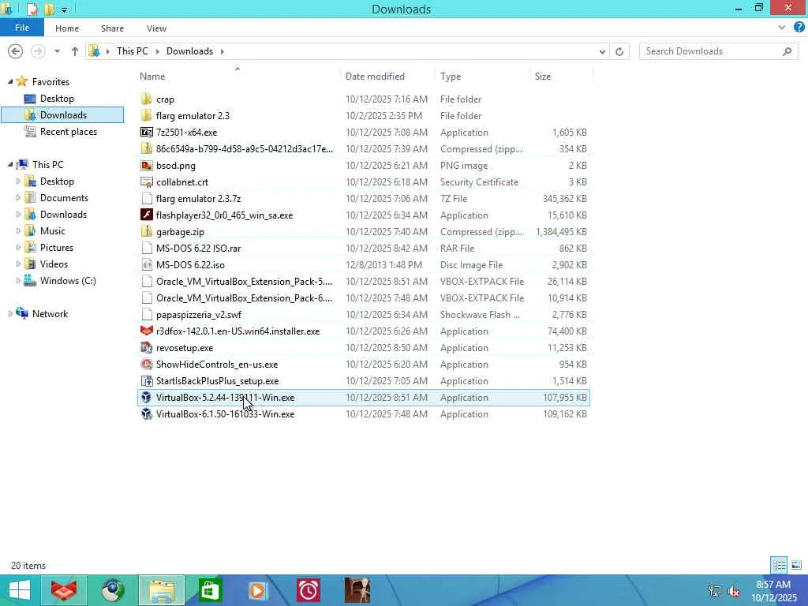Screen dimensions: 808x606
Task: Expand Windows (C:) drive node
Action: (x=18, y=281)
